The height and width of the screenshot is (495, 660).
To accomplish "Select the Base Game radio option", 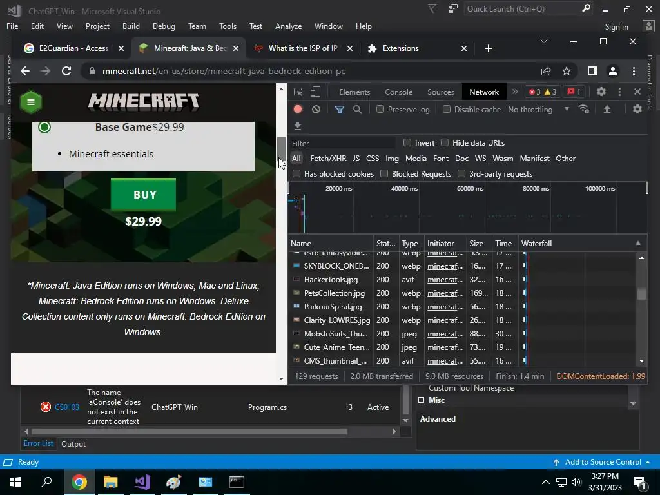I will 44,127.
